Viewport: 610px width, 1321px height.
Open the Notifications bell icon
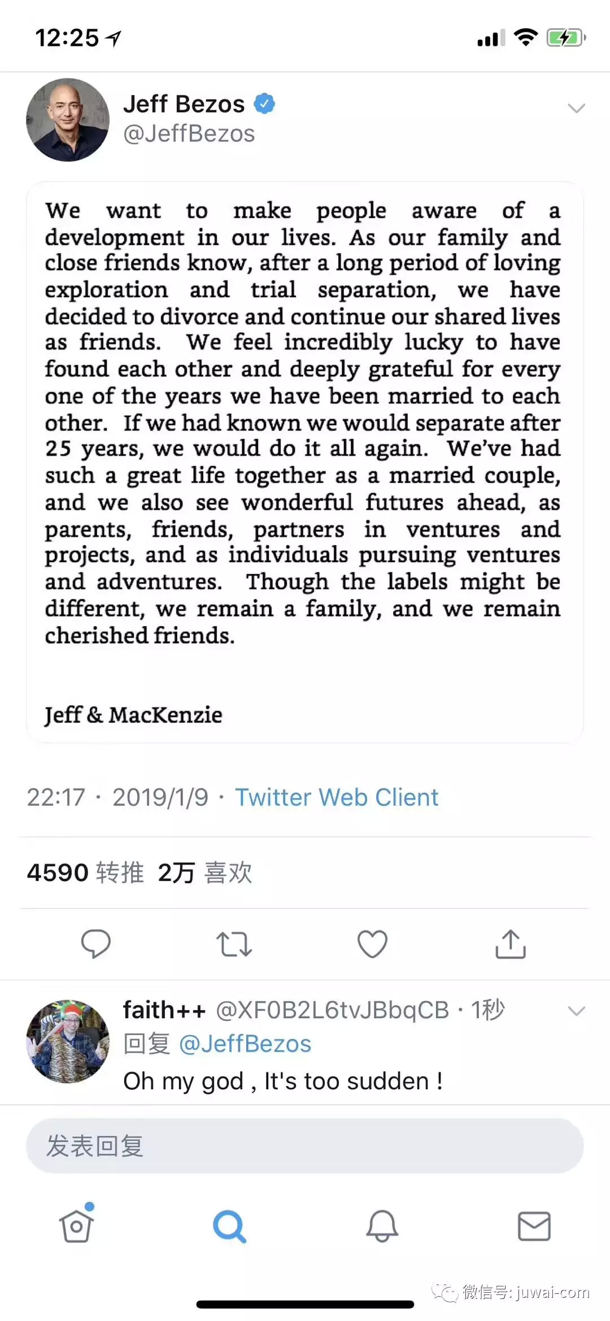pyautogui.click(x=382, y=1226)
